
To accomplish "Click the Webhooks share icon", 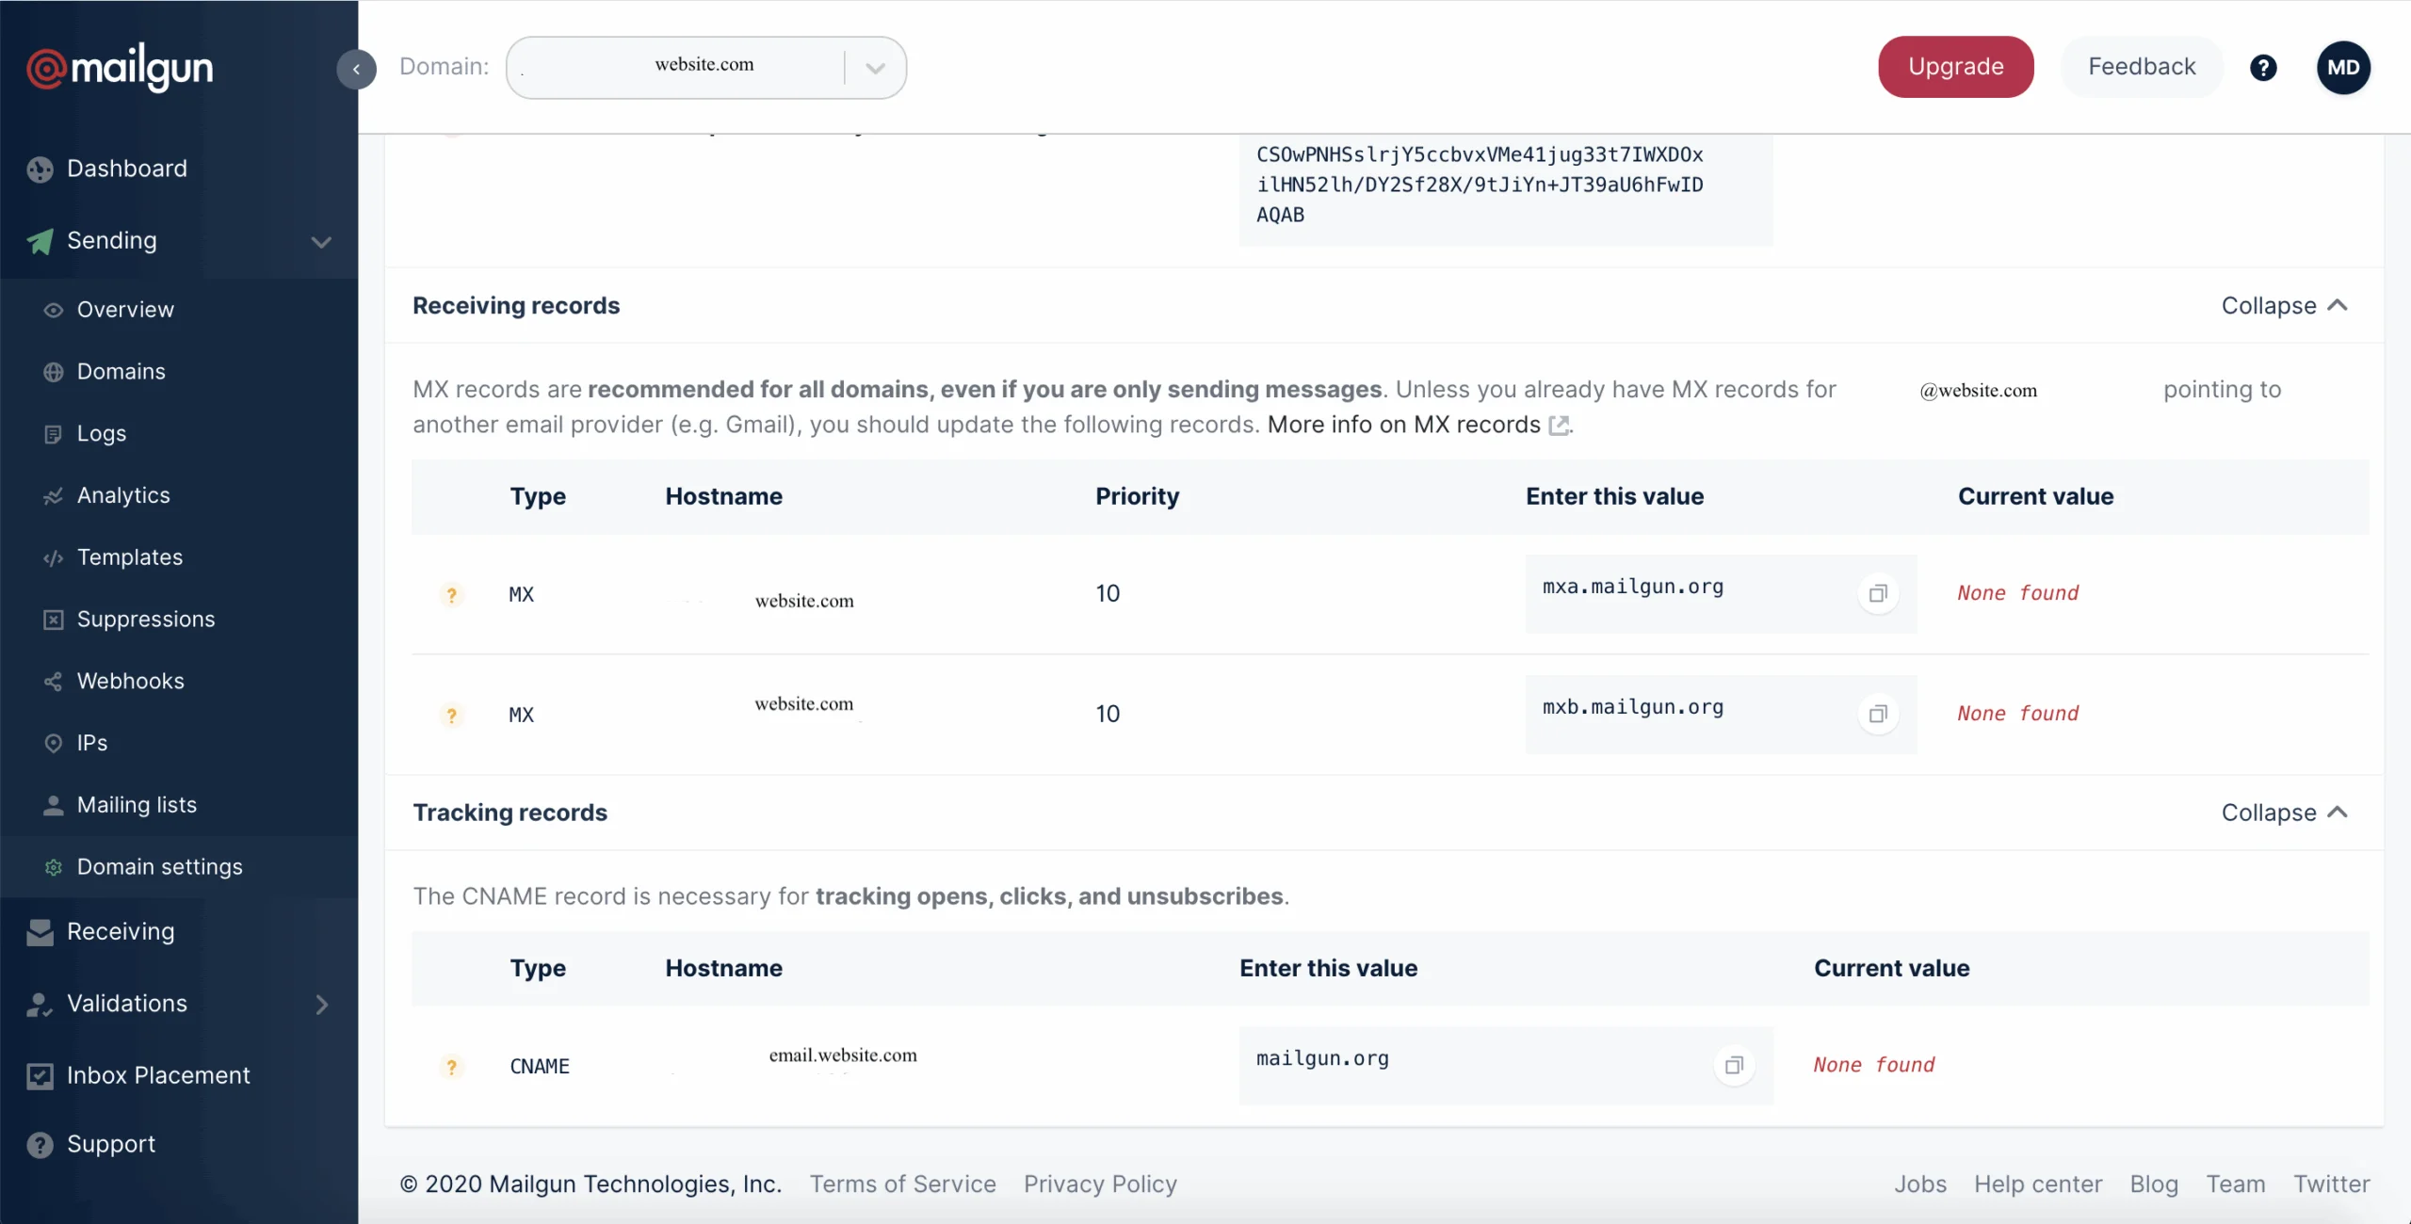I will [x=54, y=682].
